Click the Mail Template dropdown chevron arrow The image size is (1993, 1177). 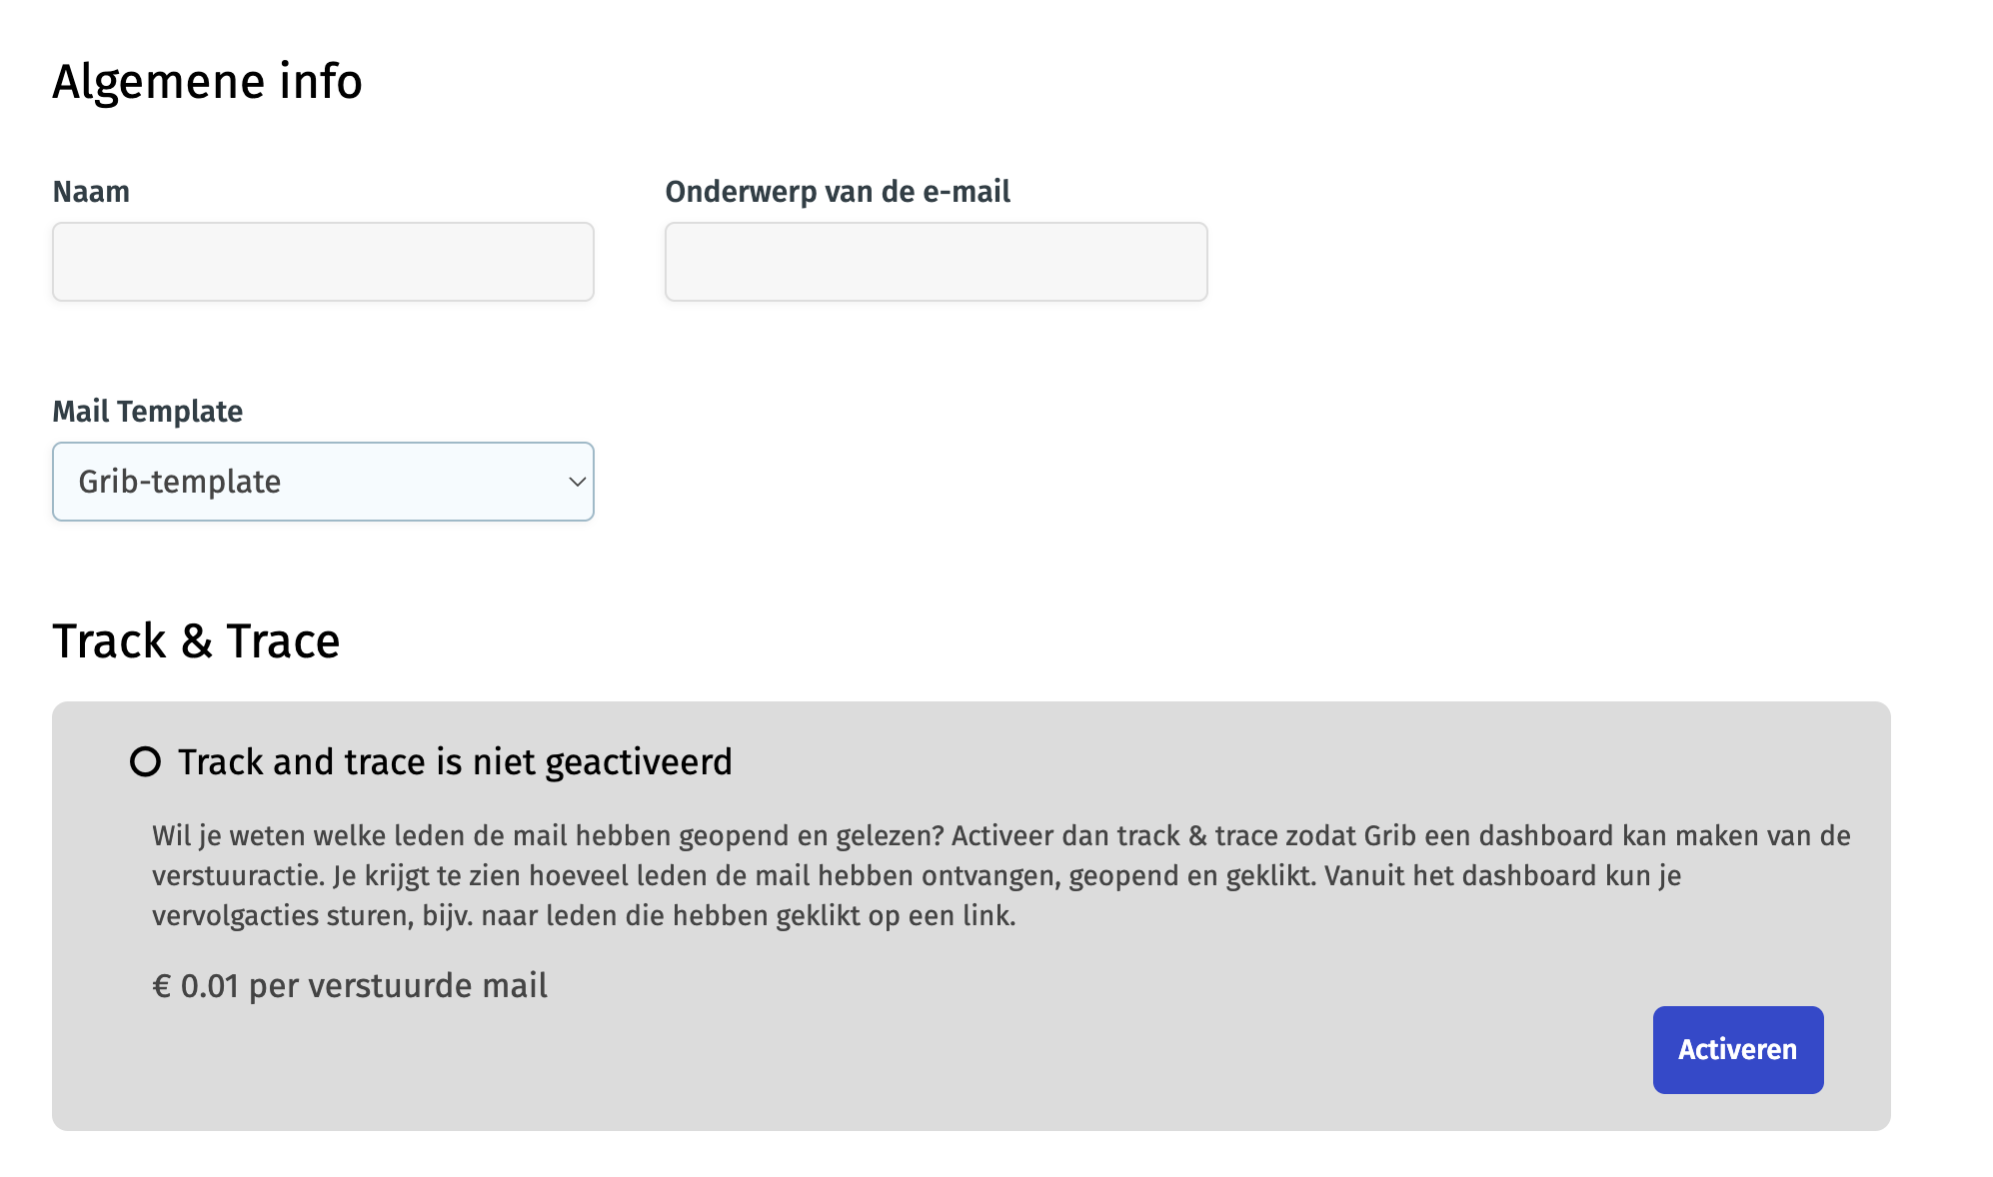577,482
